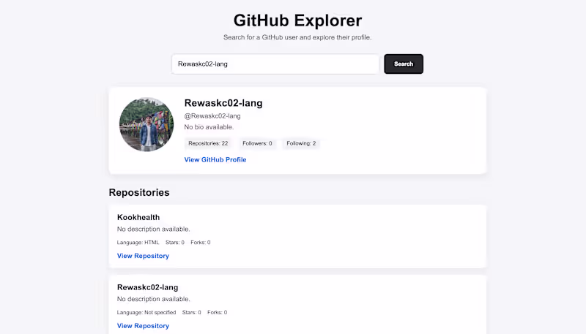This screenshot has height=334, width=586.
Task: Click the Rewaskc02-lang repository card title
Action: [x=148, y=287]
